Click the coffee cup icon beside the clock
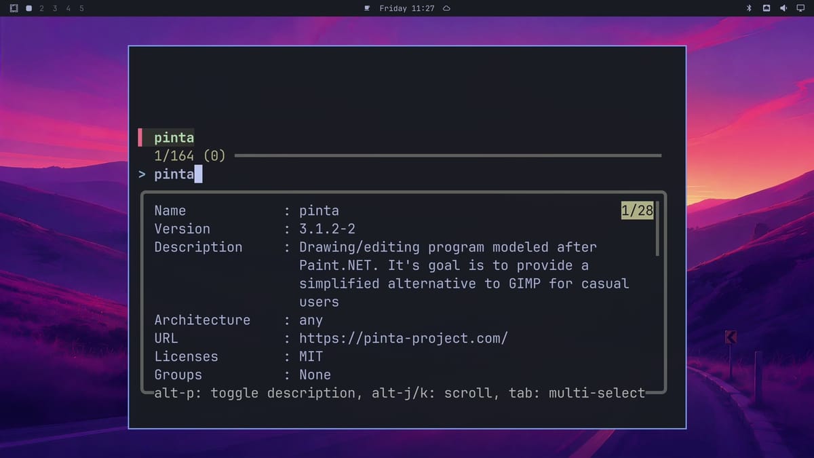The width and height of the screenshot is (814, 458). coord(367,8)
